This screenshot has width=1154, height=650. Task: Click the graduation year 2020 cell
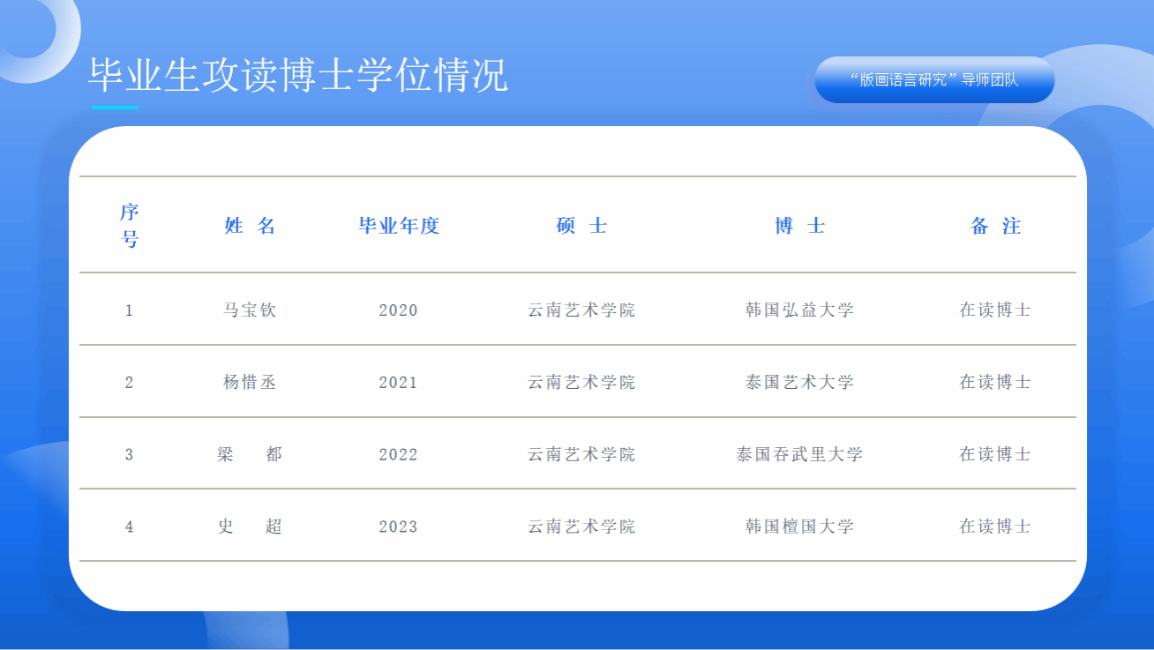tap(399, 310)
